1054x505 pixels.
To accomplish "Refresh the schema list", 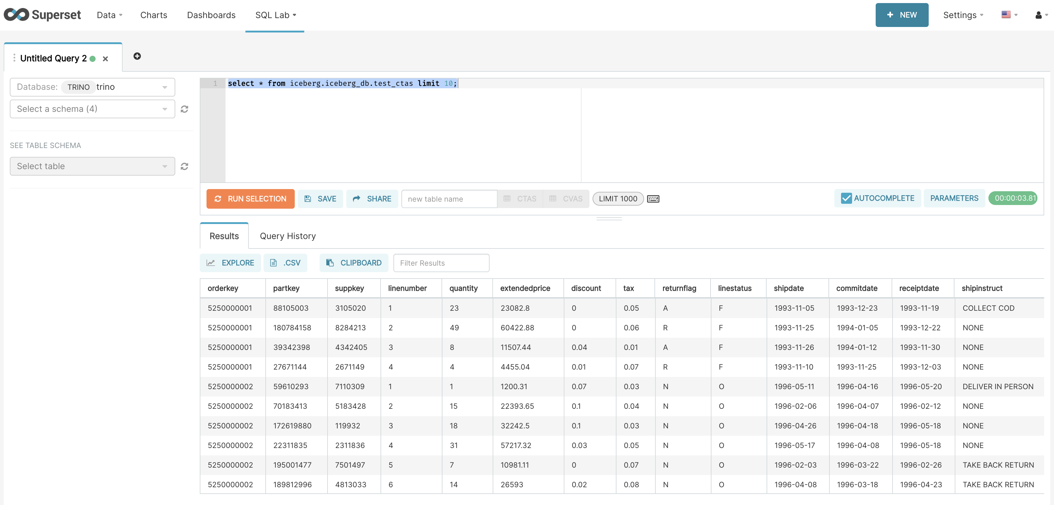I will (184, 109).
